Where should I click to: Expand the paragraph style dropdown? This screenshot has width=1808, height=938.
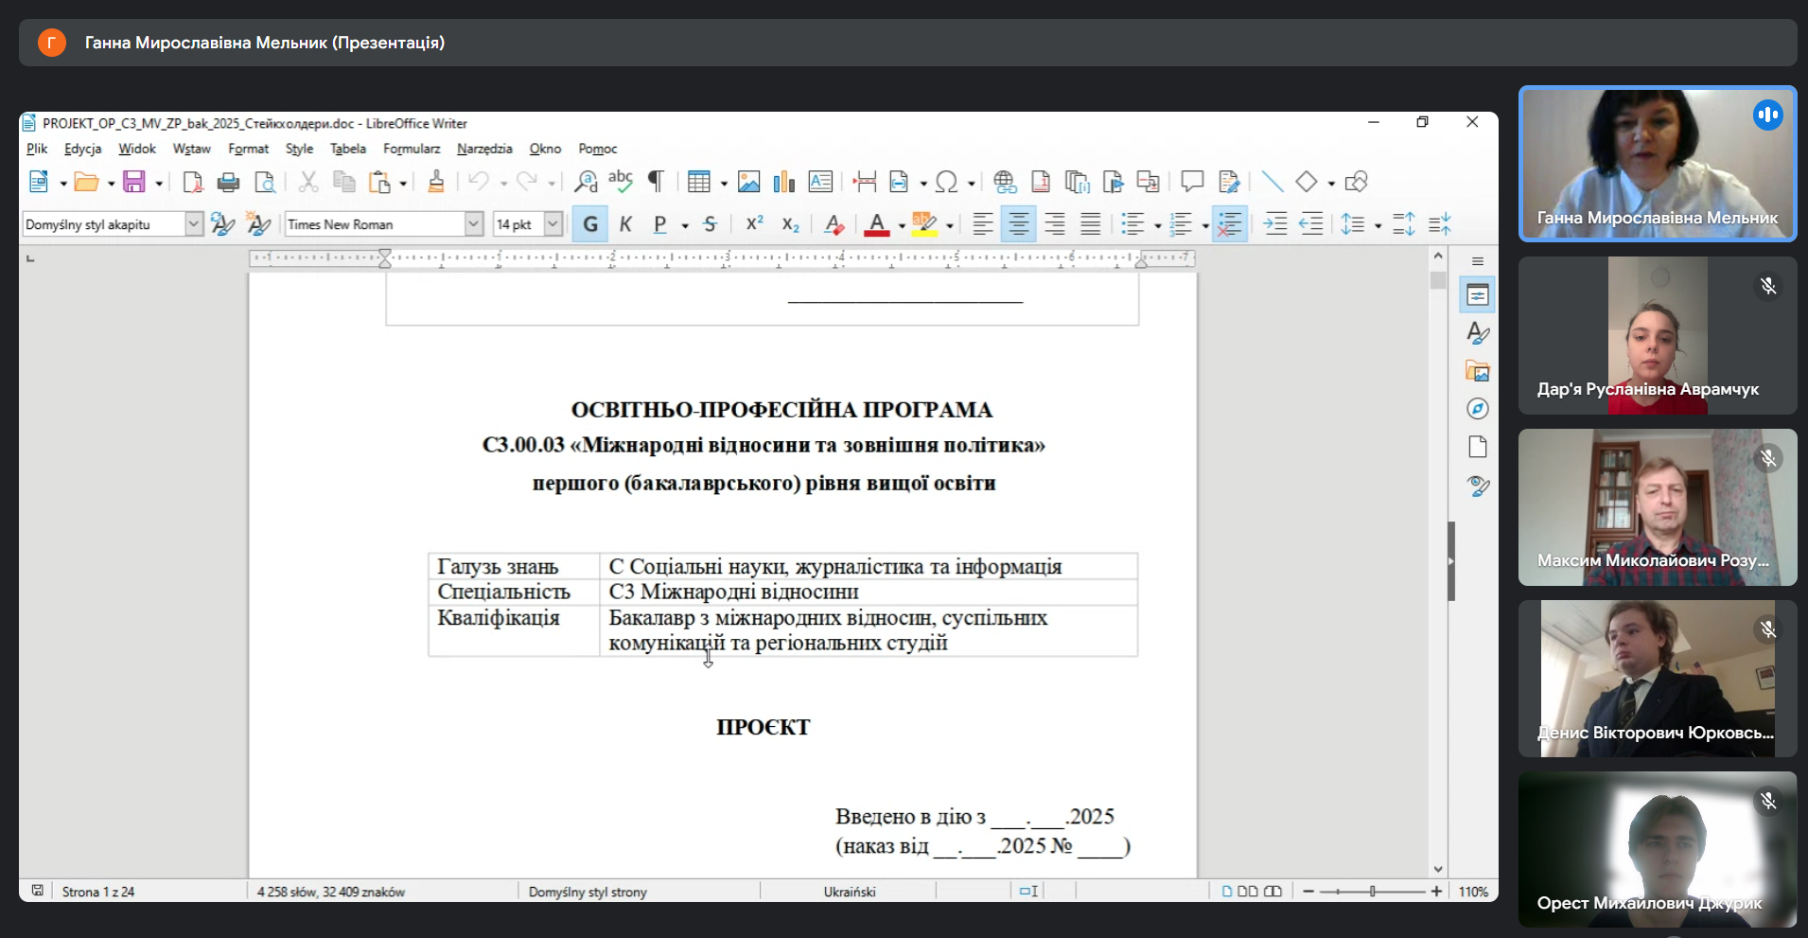coord(193,224)
